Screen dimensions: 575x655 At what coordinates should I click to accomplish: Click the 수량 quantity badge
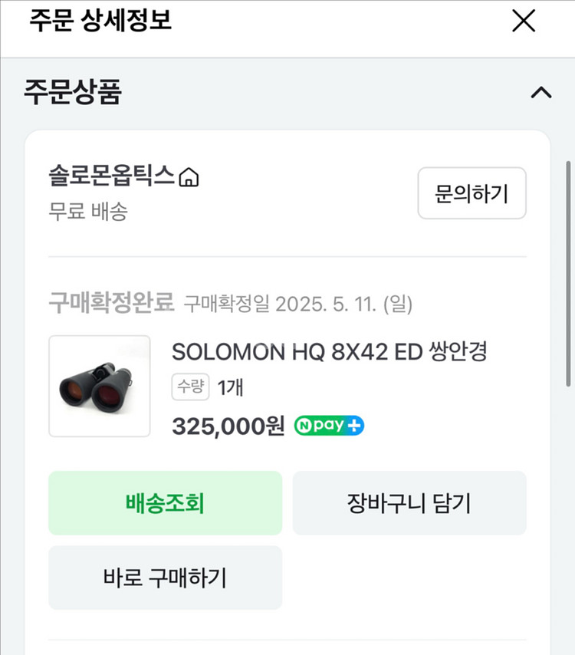click(190, 387)
